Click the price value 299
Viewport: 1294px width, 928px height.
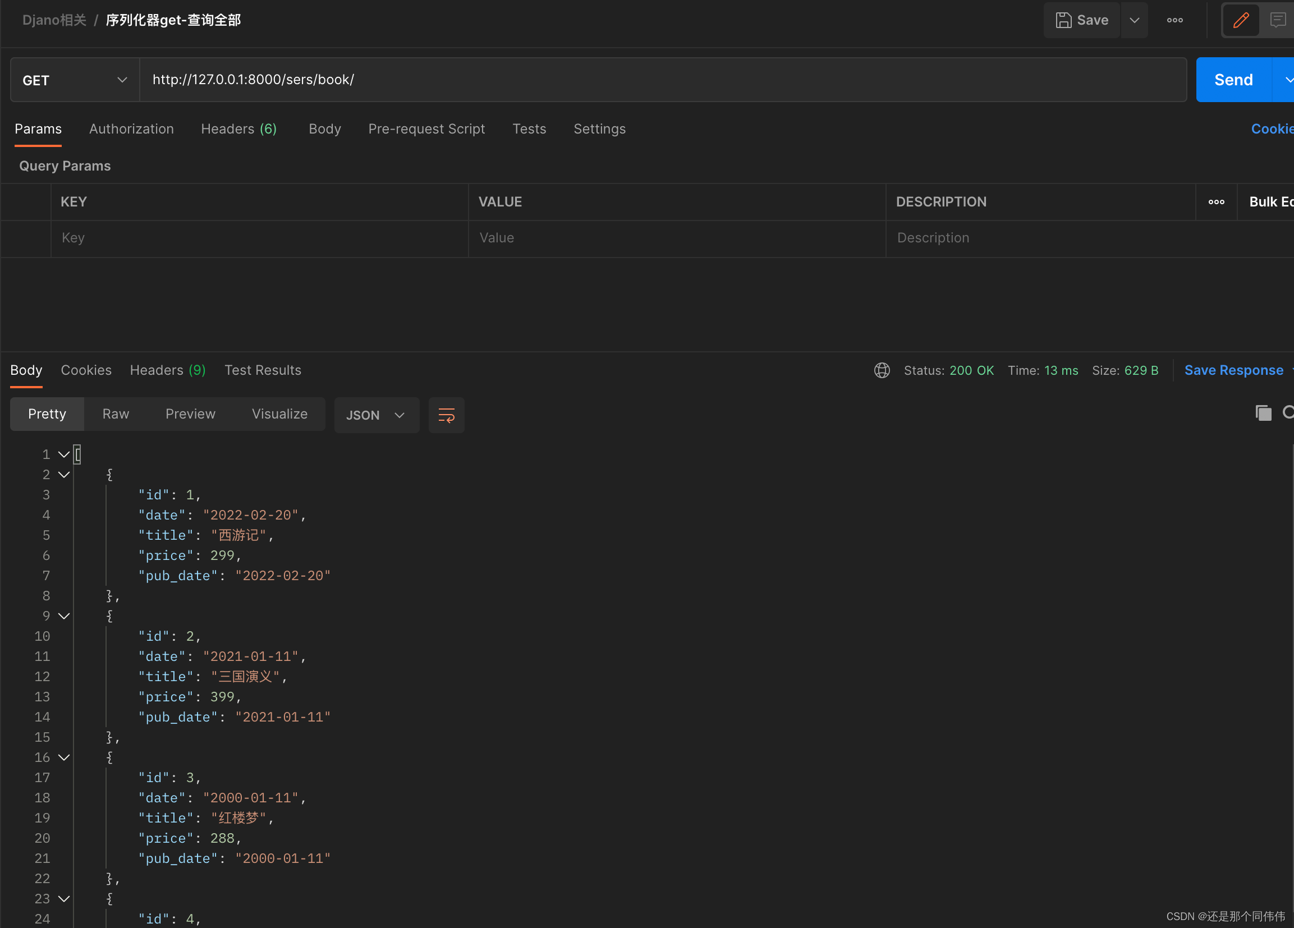(x=222, y=555)
